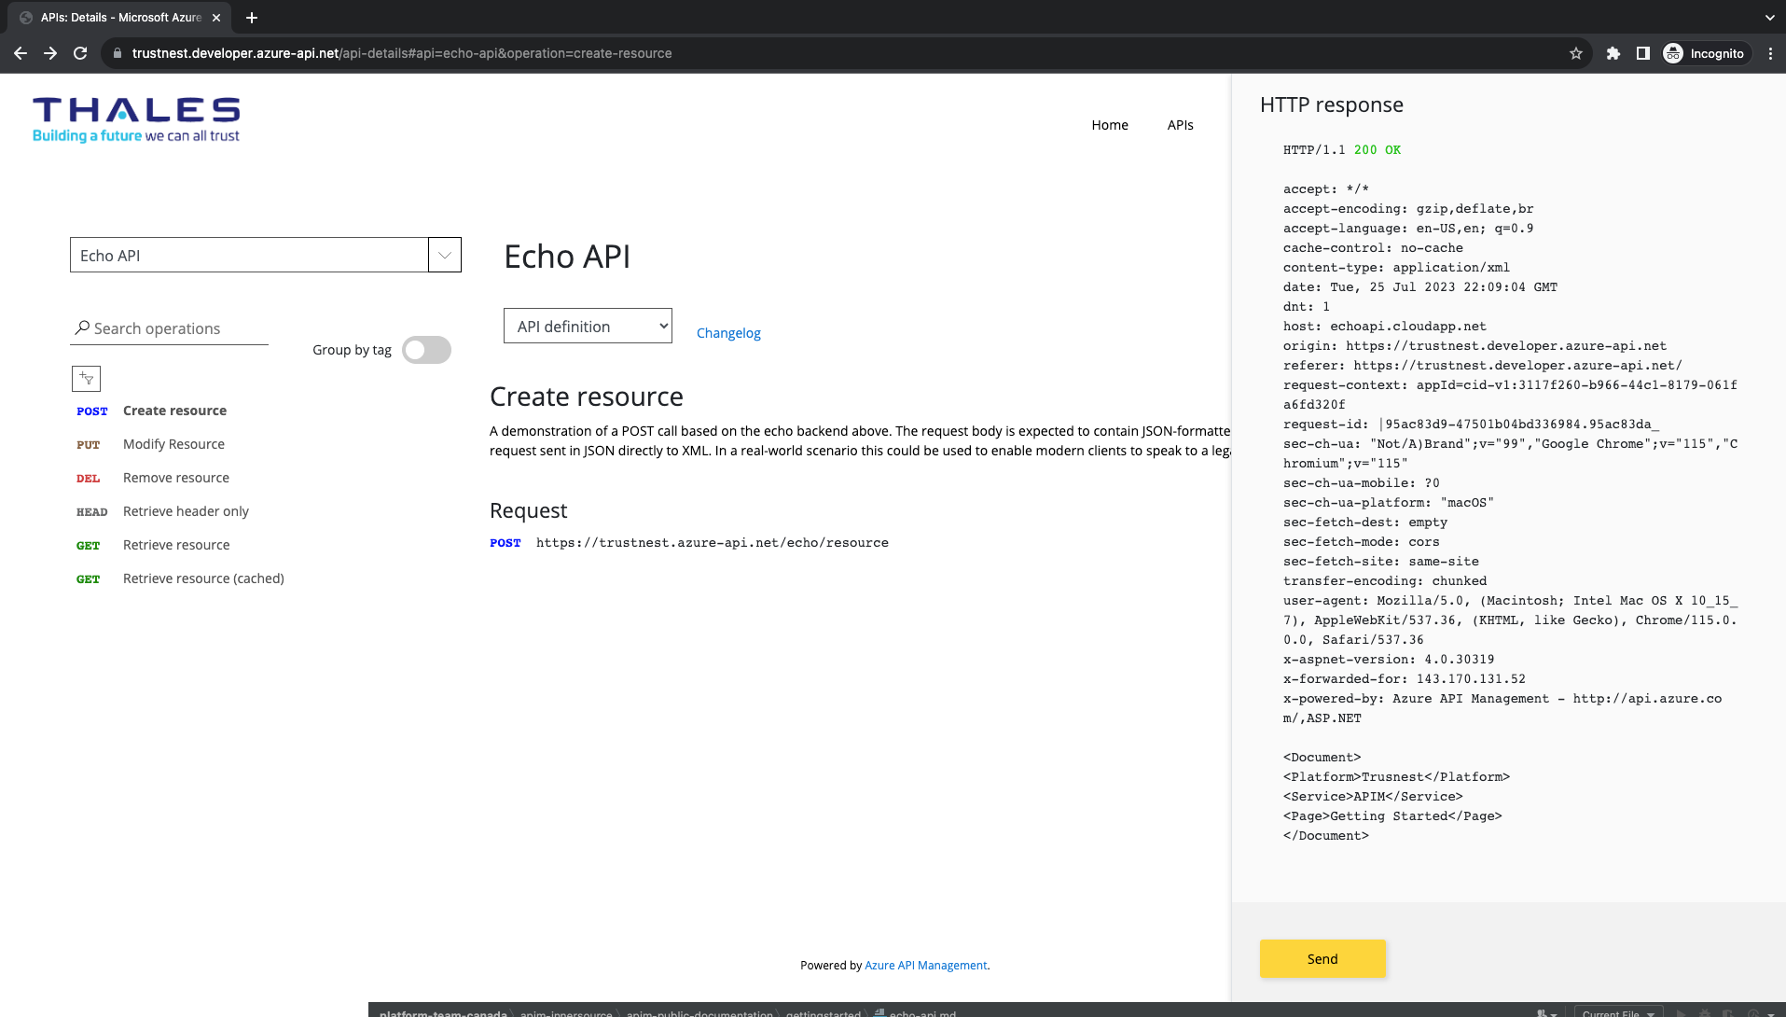Screen dimensions: 1786x1017
Task: Open the Chrome three-dot menu
Action: pos(1770,53)
